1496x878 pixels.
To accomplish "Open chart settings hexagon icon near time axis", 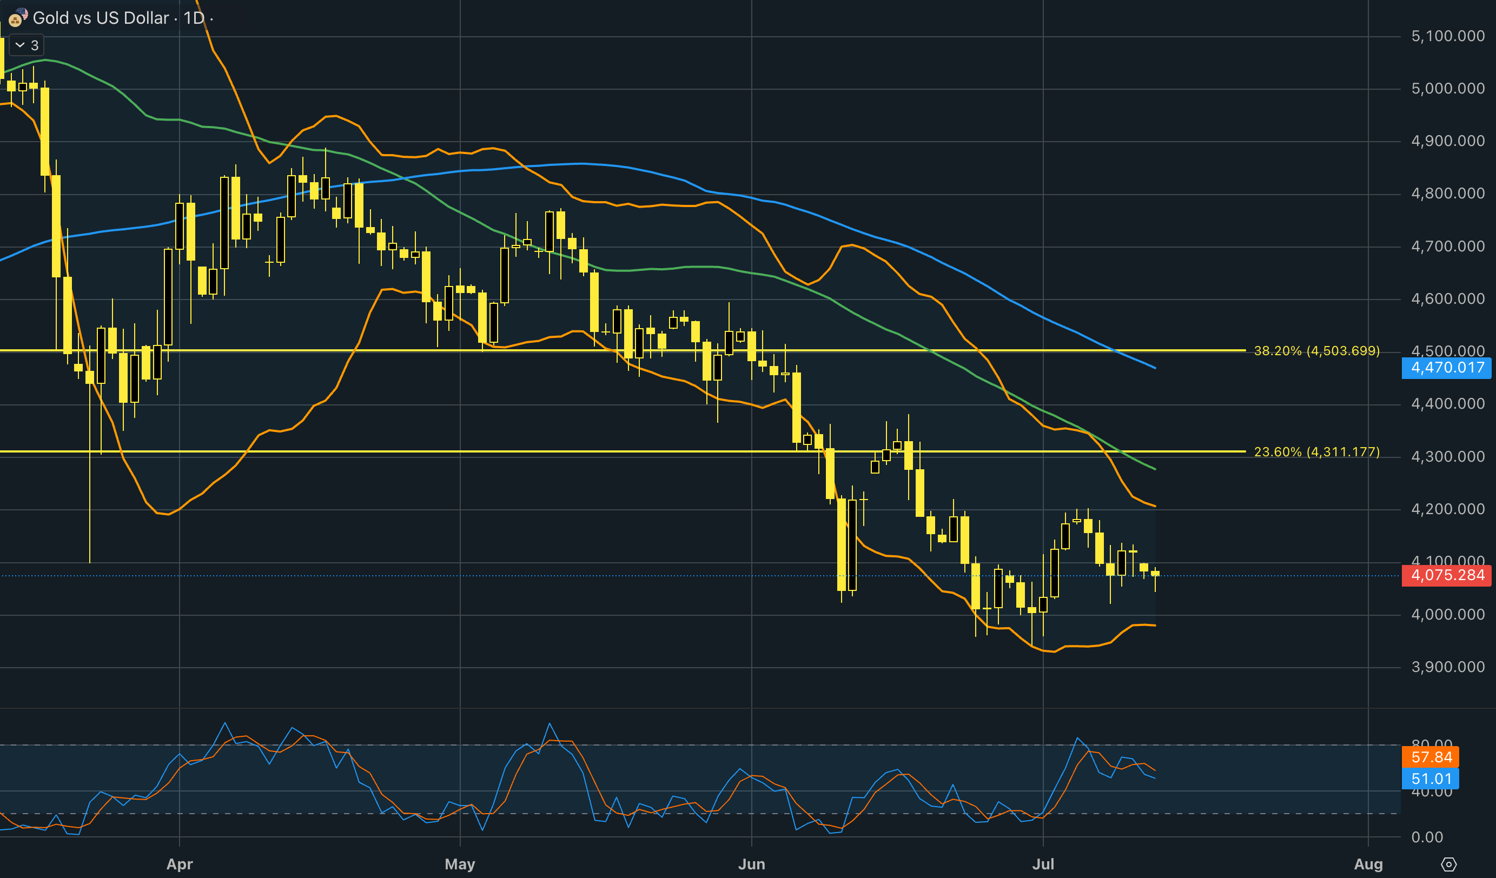I will [1449, 864].
